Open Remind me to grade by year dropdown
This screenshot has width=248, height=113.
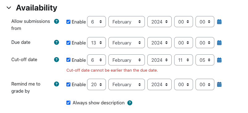(159, 84)
